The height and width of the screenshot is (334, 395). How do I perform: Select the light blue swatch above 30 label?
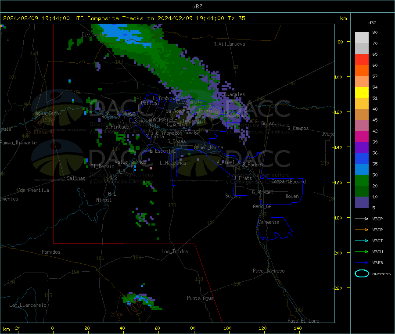(x=362, y=169)
